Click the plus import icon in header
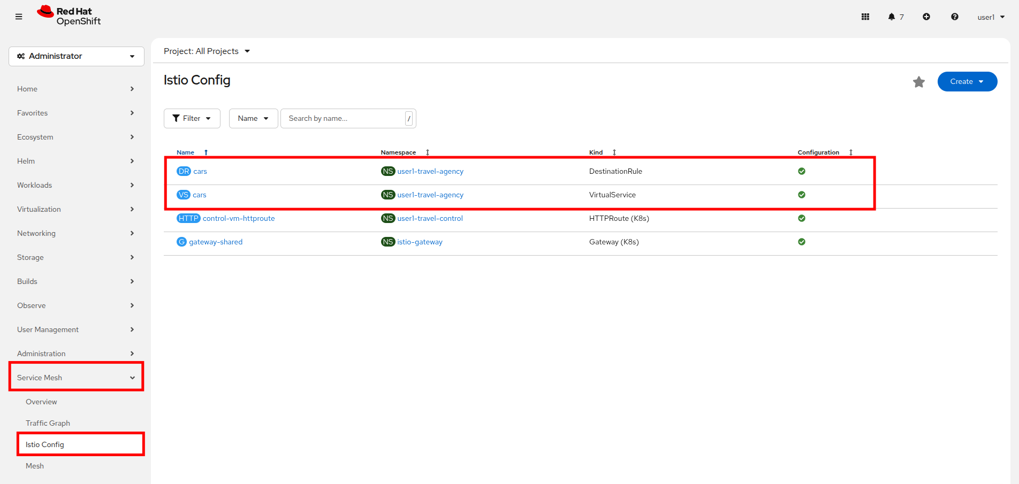 tap(926, 17)
